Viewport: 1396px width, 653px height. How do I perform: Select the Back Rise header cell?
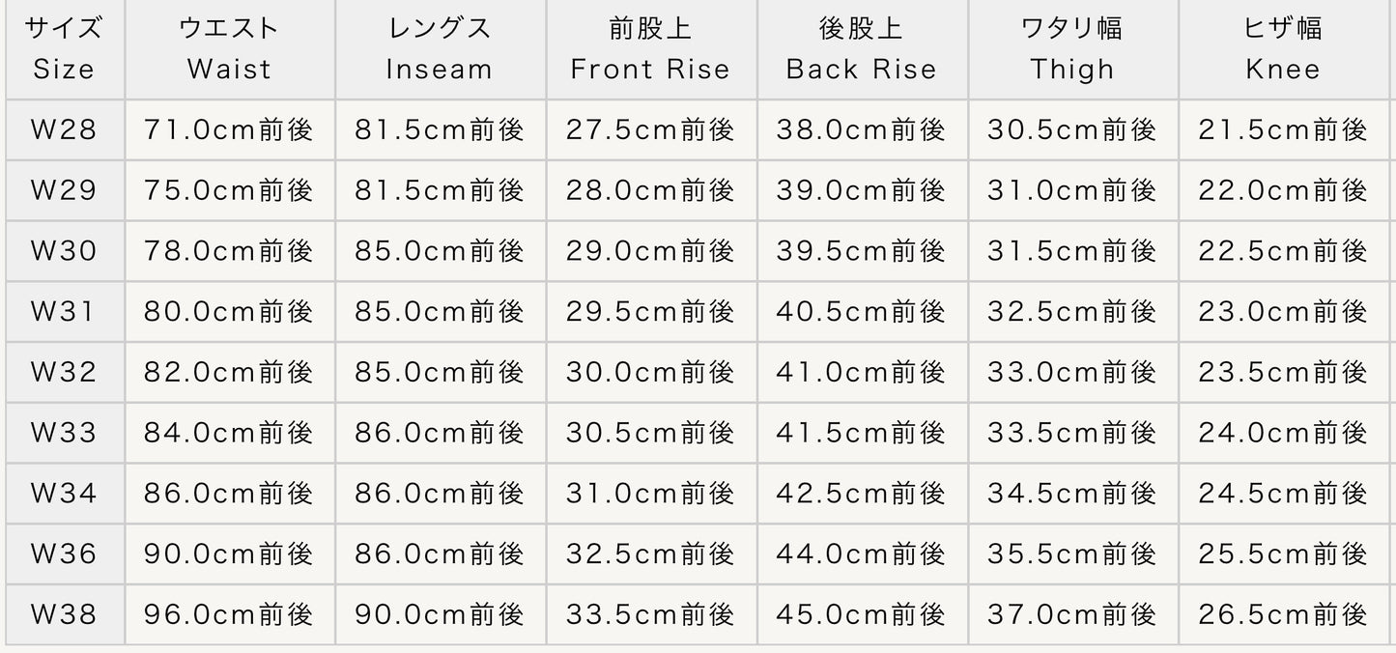click(x=862, y=49)
